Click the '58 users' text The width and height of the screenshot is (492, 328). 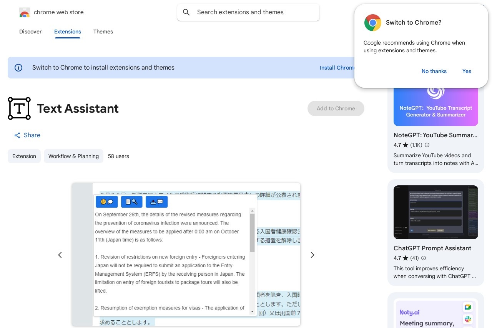coord(118,156)
